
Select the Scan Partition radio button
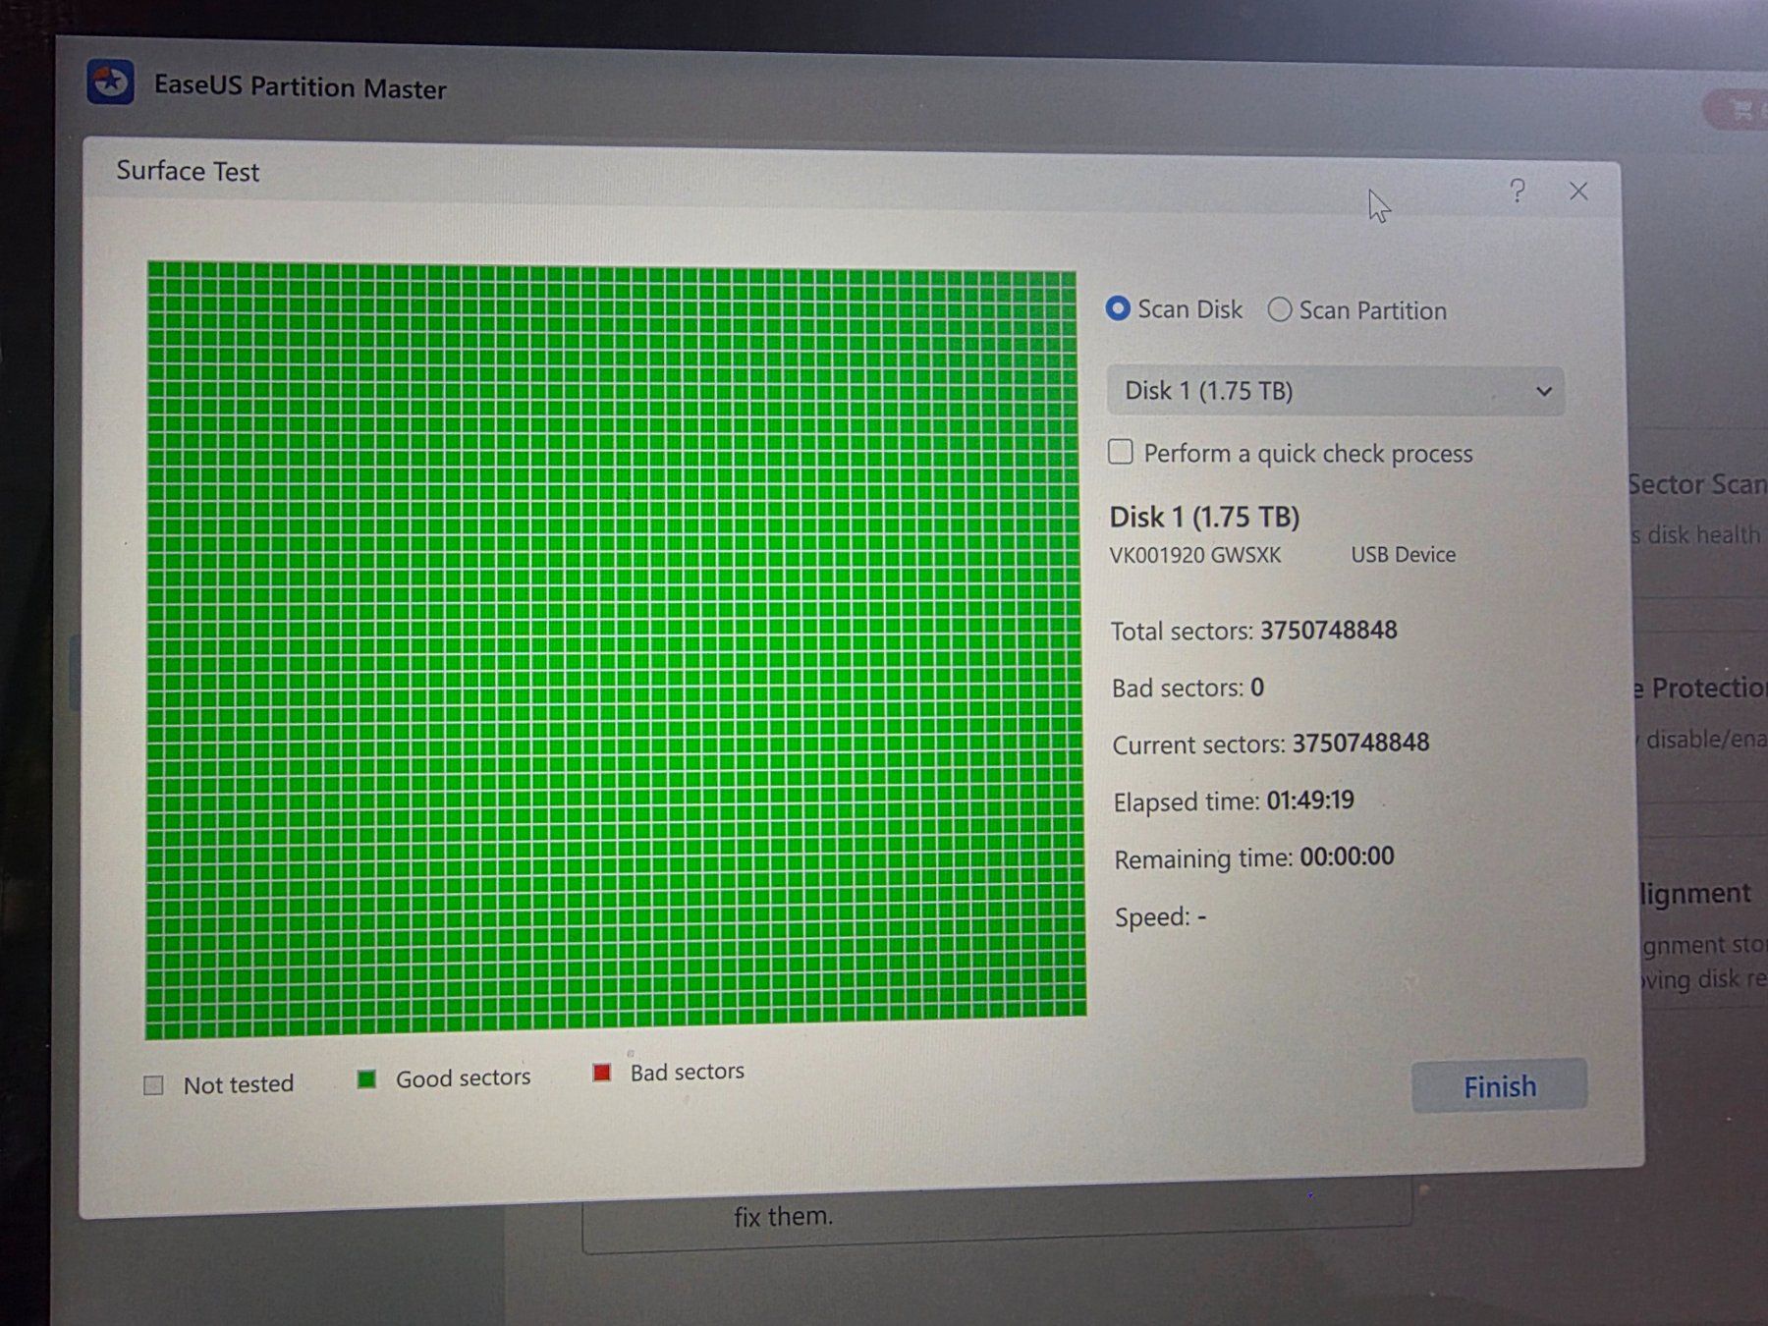coord(1279,310)
